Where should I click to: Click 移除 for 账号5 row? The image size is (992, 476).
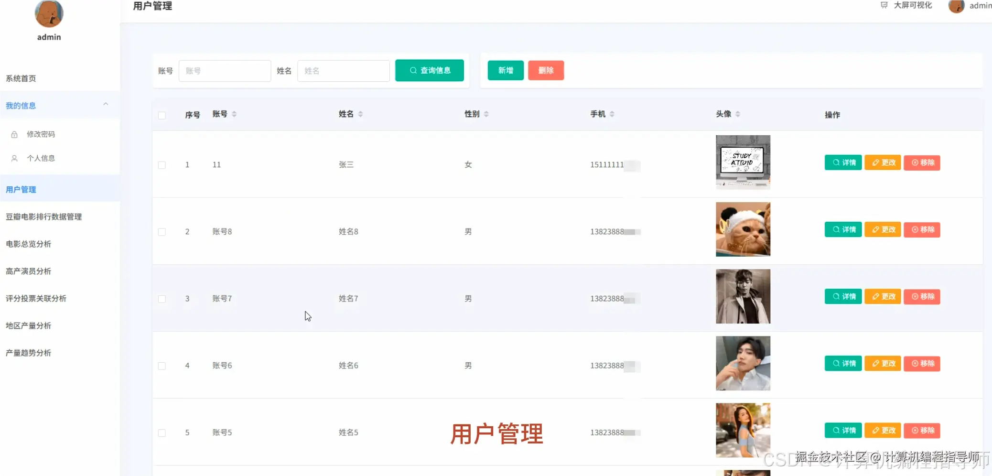coord(922,430)
